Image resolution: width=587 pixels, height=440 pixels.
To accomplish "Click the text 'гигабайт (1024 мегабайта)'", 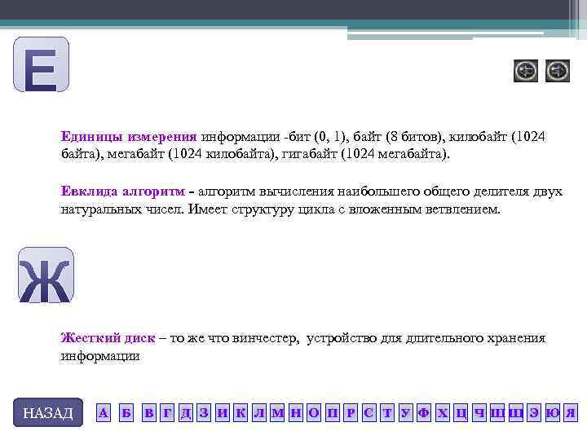I will pyautogui.click(x=365, y=154).
